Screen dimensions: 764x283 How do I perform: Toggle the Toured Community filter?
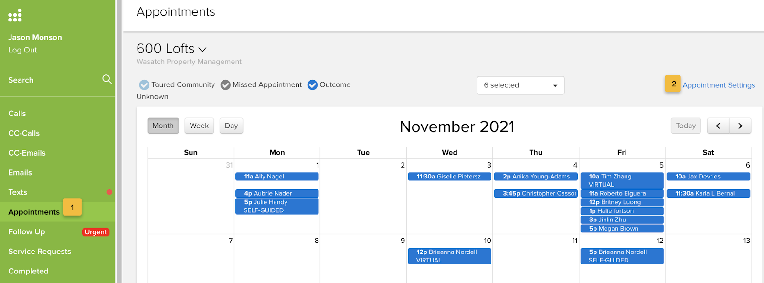point(144,85)
